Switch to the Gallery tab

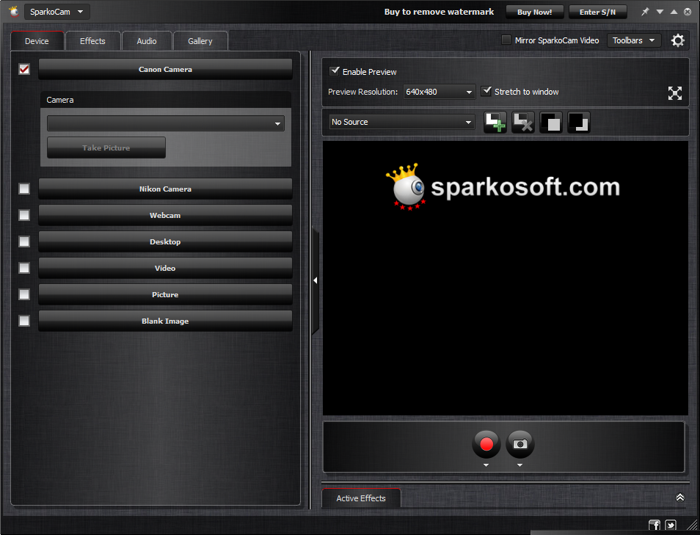pos(200,41)
